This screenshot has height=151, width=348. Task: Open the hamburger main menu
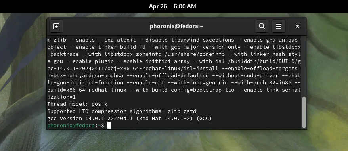point(279,26)
